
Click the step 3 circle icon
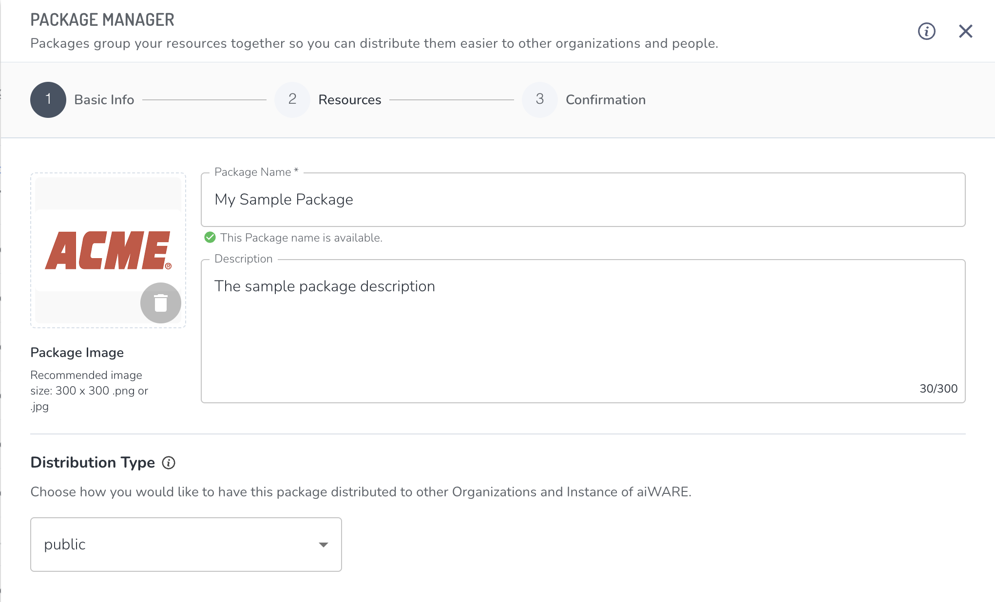[539, 100]
